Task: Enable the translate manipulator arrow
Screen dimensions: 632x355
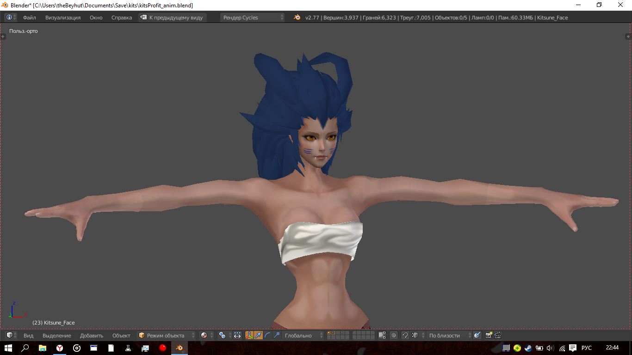Action: (x=259, y=336)
